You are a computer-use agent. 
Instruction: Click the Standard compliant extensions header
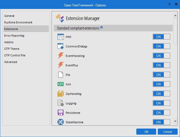click(x=113, y=28)
